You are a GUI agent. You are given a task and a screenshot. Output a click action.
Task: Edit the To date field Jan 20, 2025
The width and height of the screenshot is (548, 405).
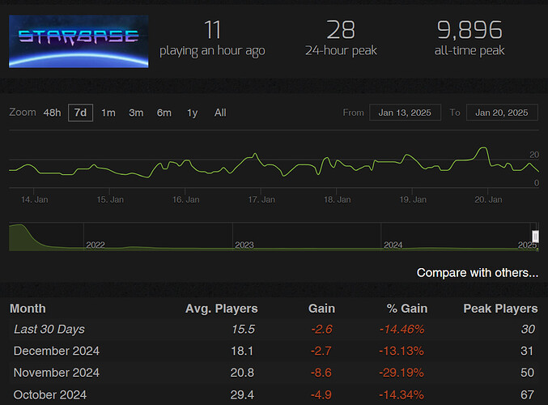pos(502,113)
